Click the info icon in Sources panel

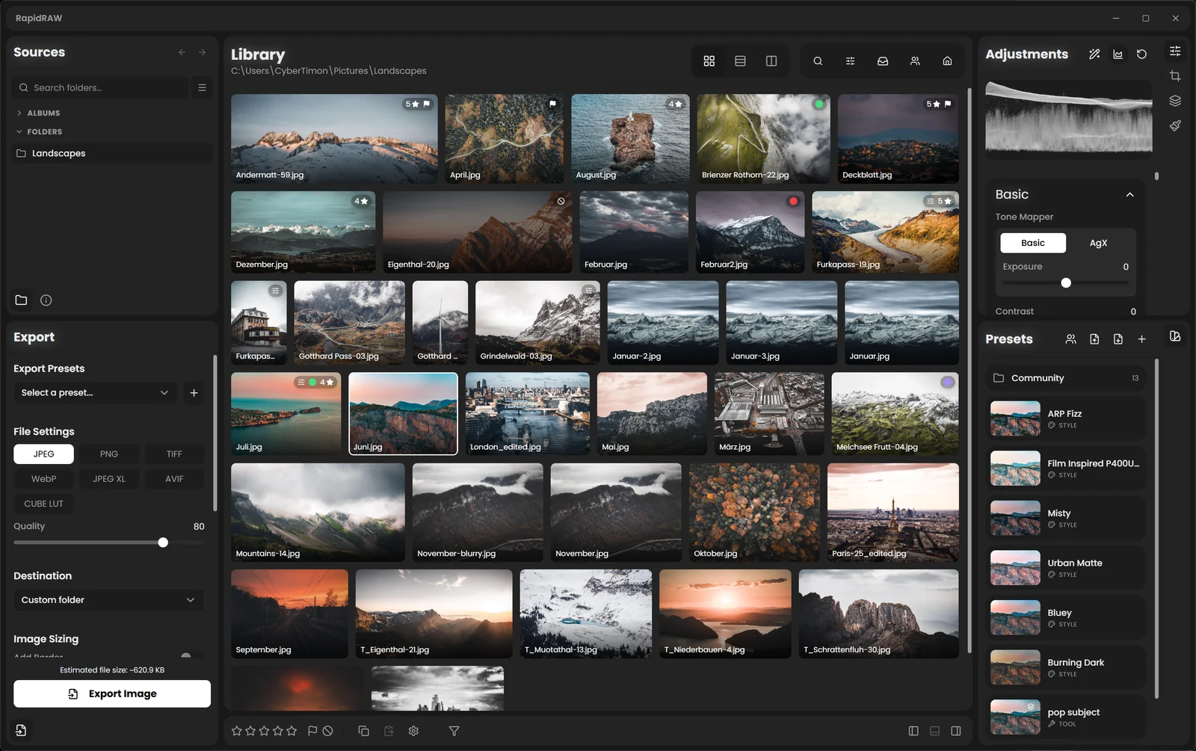[x=46, y=300]
